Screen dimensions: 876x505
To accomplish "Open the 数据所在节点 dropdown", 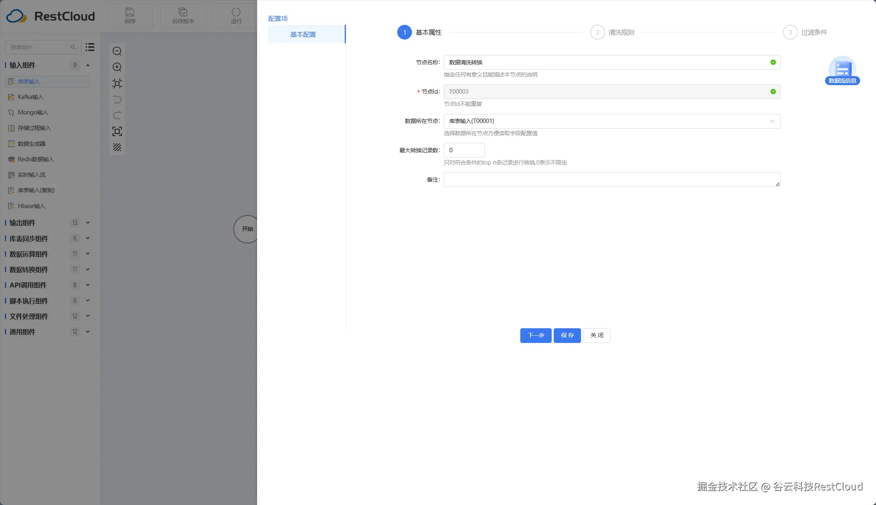I will (x=612, y=121).
